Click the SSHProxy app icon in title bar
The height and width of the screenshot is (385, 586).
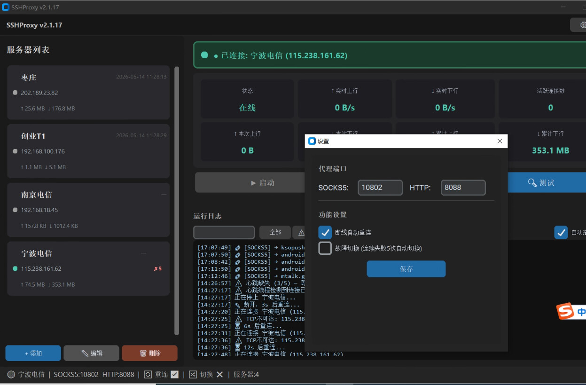tap(6, 7)
